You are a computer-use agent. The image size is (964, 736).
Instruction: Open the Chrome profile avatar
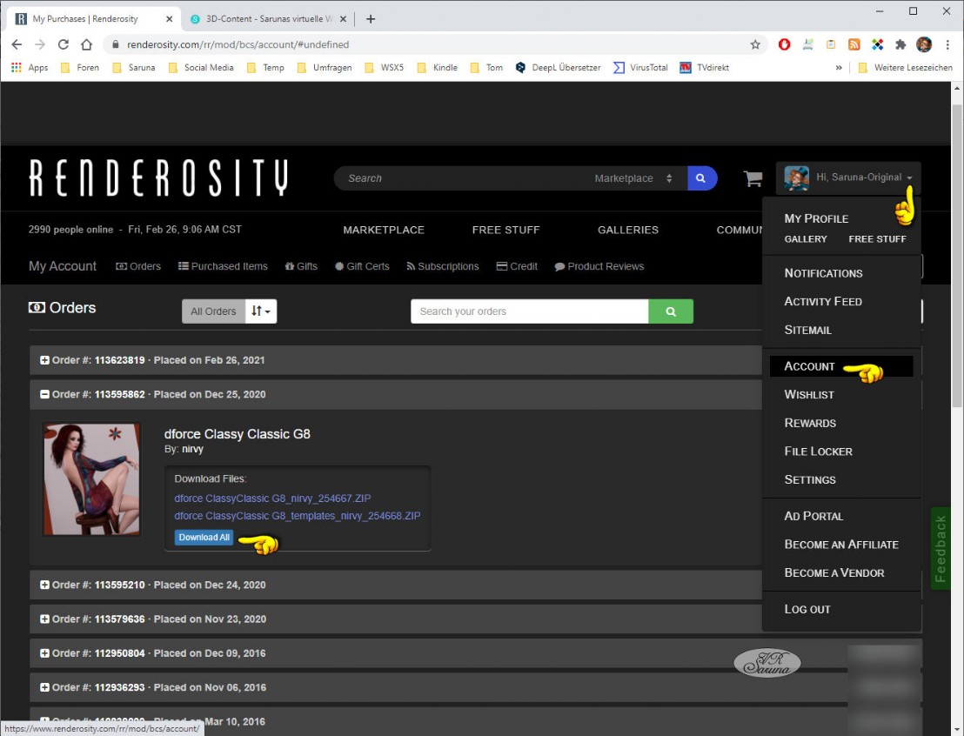point(923,44)
